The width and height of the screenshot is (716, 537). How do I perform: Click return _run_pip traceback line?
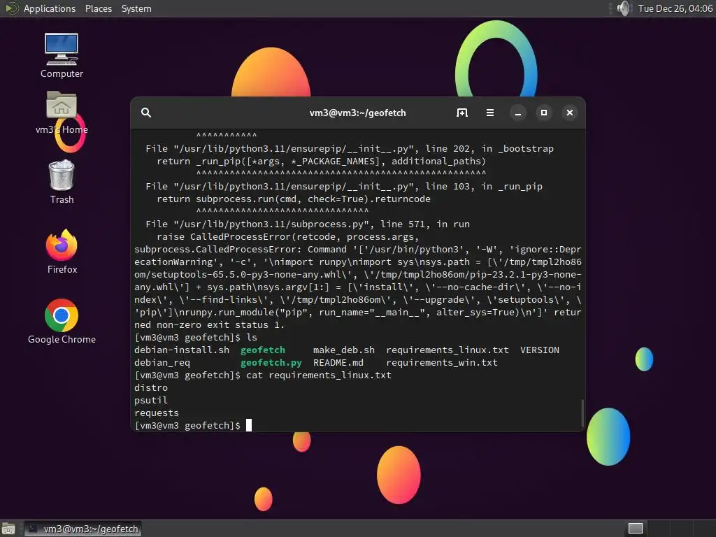click(x=322, y=162)
